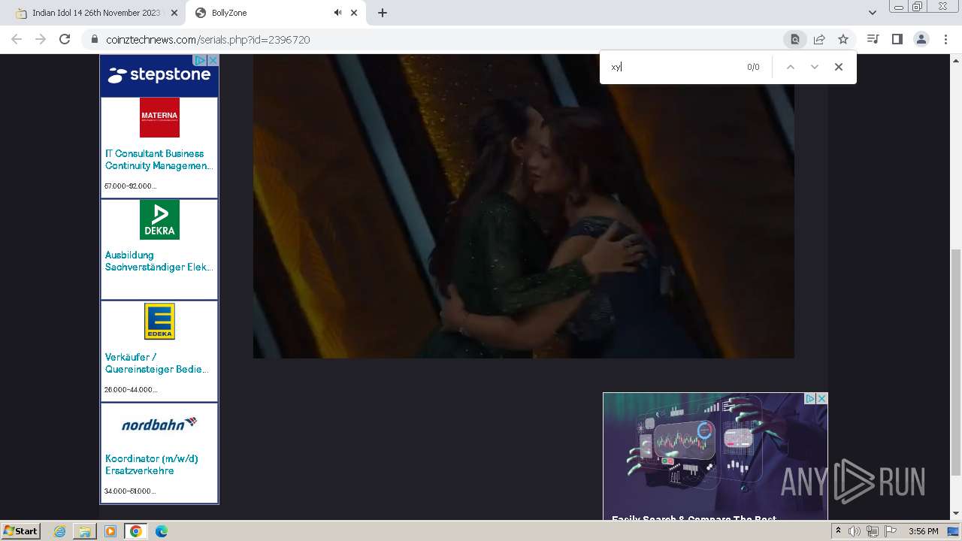
Task: Launch Internet Explorer from taskbar
Action: coord(60,531)
